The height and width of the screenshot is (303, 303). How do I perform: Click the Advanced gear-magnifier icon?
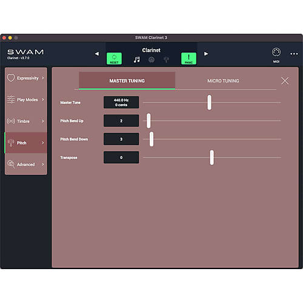11,164
